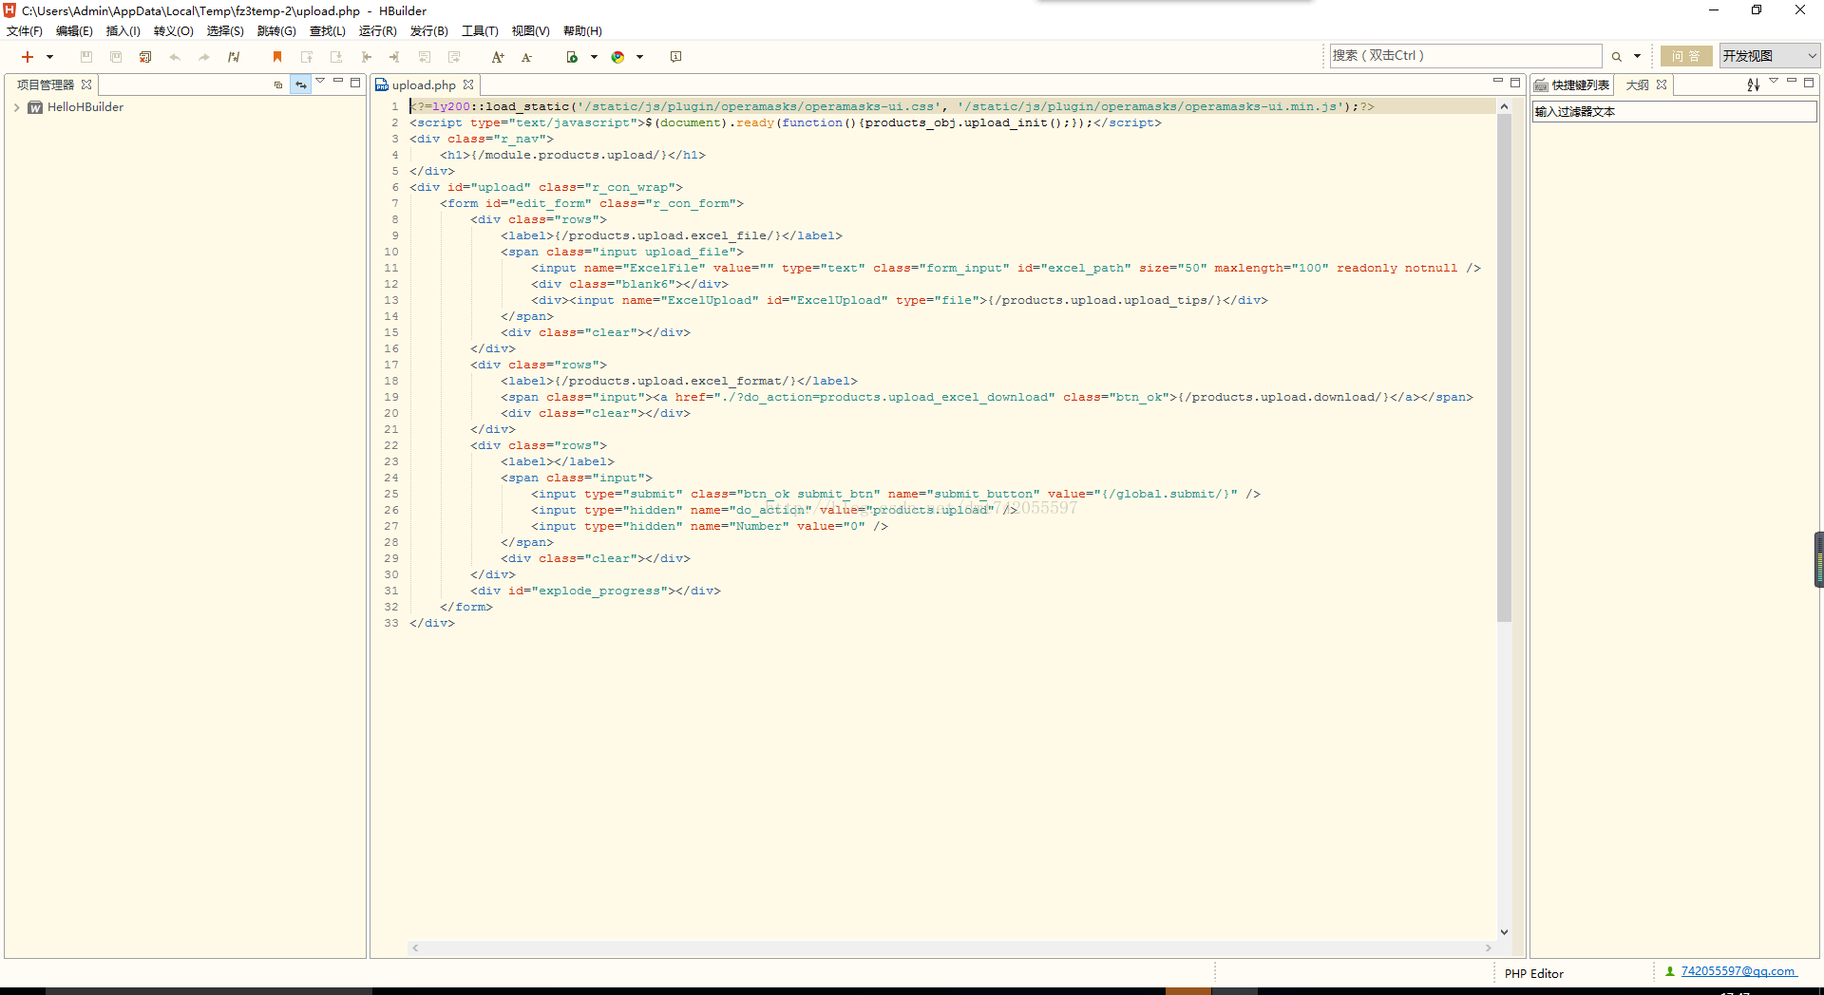Click into the 输入过滤器文本 filter field
Image resolution: width=1824 pixels, height=995 pixels.
[1674, 112]
